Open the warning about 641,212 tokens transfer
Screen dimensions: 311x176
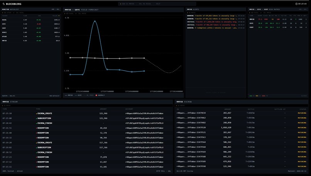[x=216, y=19]
